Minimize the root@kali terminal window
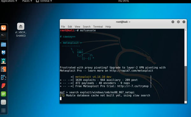This screenshot has width=191, height=117. 173,22
